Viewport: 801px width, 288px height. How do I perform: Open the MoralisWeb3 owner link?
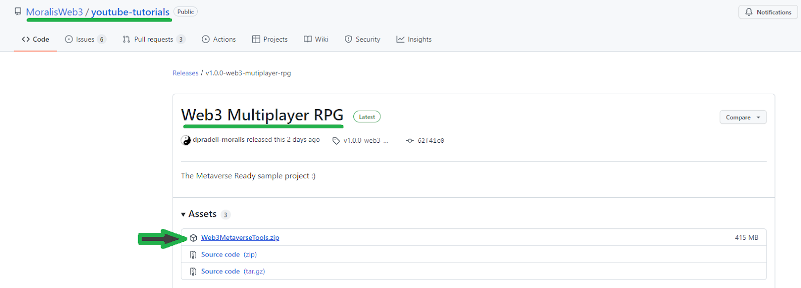coord(55,12)
